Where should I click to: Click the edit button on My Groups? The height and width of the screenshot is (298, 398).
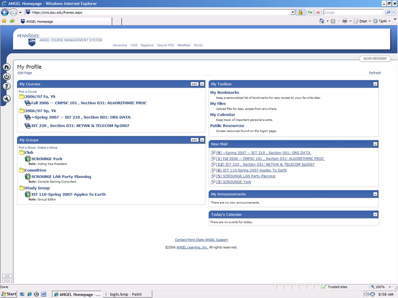point(194,140)
